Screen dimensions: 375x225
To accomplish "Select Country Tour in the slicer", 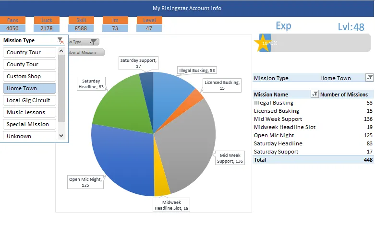I will click(29, 52).
